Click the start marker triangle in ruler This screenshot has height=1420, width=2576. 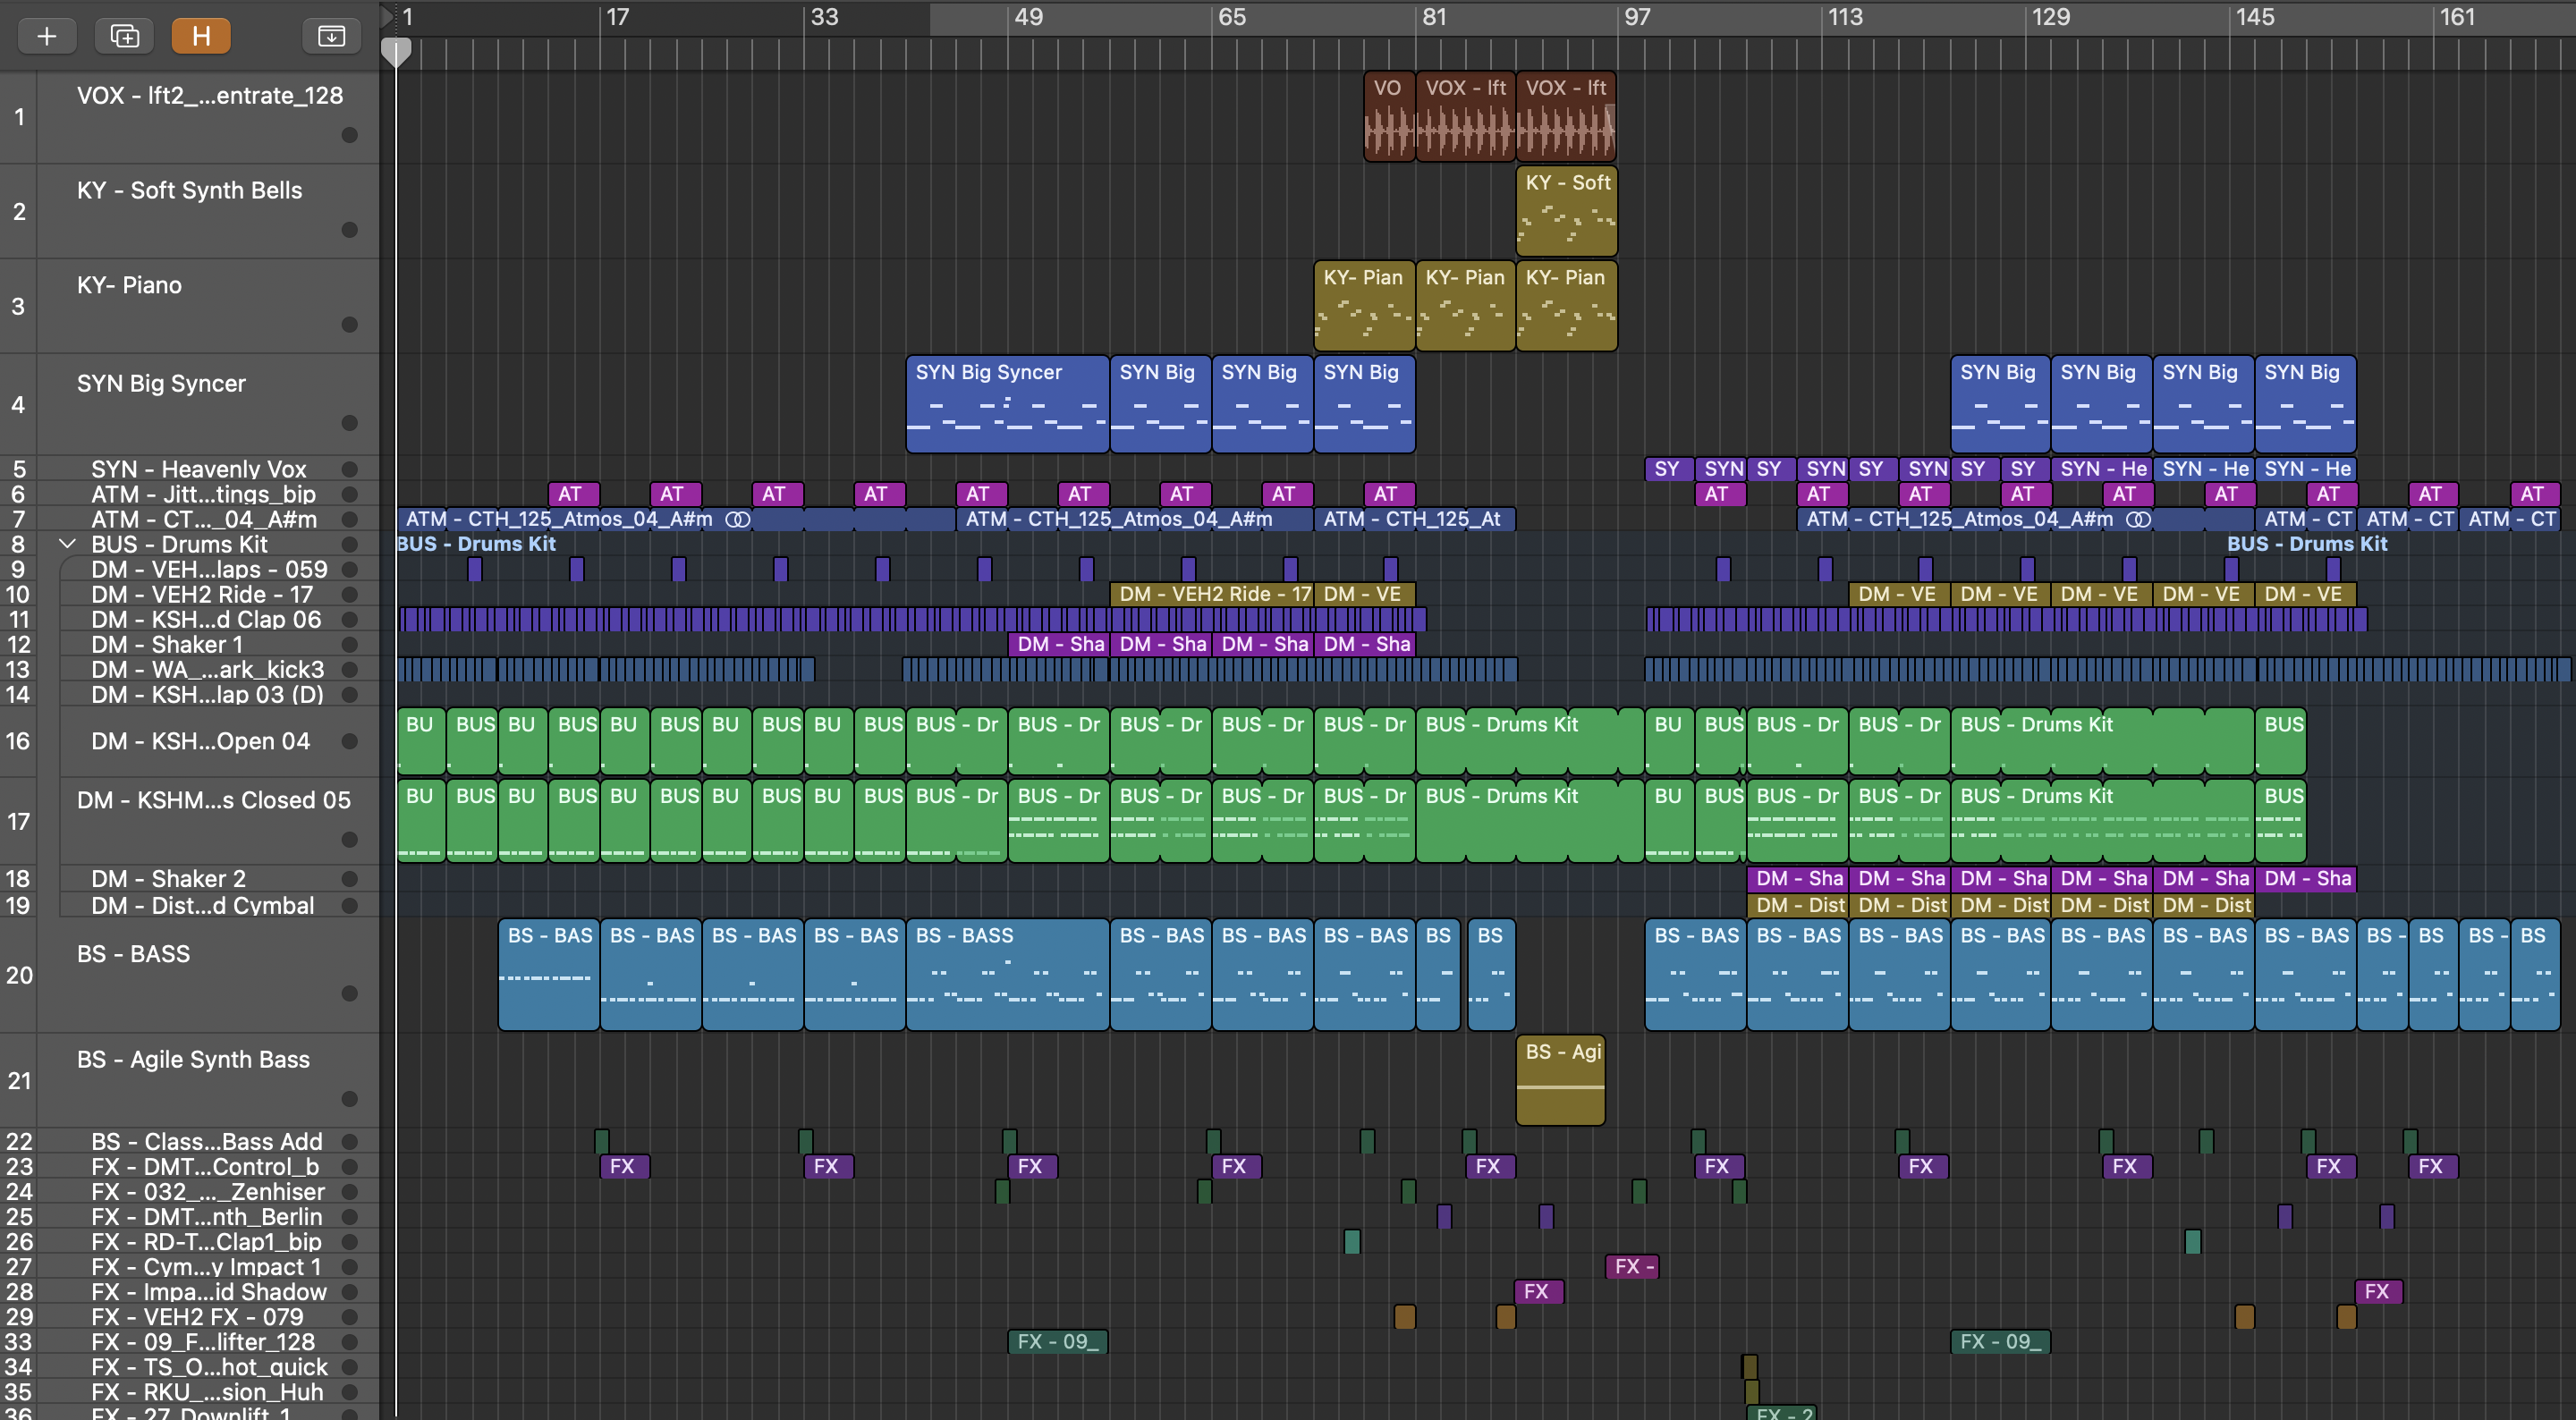point(387,16)
